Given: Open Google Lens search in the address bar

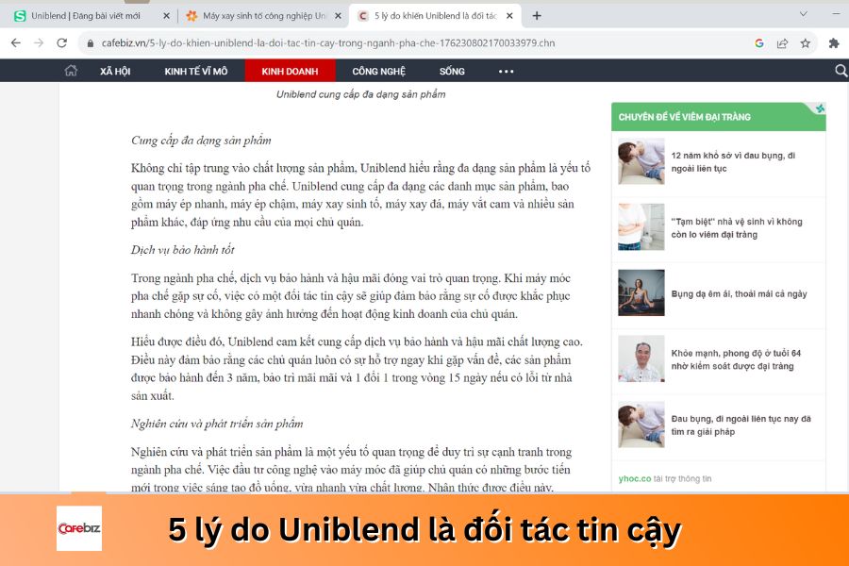Looking at the screenshot, I should pyautogui.click(x=760, y=43).
